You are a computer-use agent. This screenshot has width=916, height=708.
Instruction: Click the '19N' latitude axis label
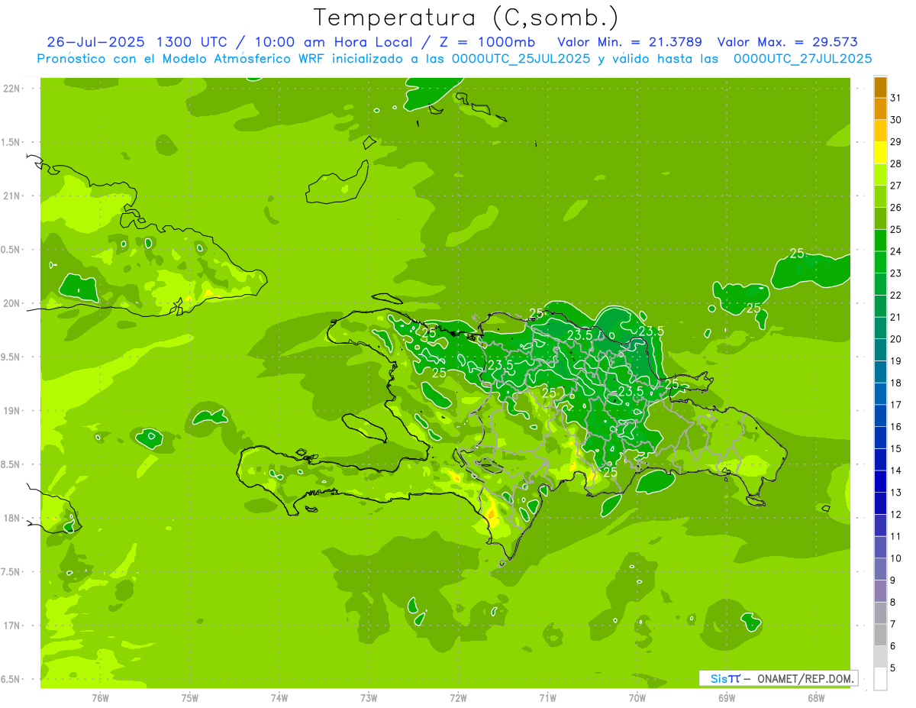click(x=12, y=411)
